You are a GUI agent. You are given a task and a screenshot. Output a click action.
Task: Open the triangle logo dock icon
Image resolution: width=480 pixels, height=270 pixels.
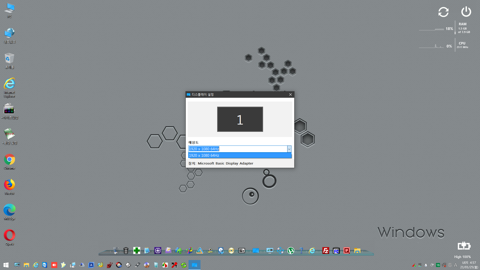point(200,250)
